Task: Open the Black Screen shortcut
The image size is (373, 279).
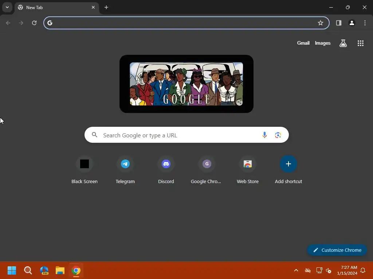Action: (85, 170)
